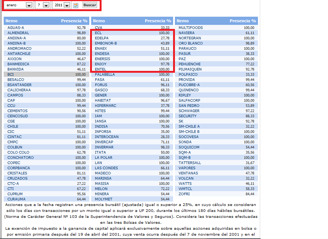Screen dimensions: 328x239
Task: Click the CVA presence value 33,33
Action: coord(165,28)
